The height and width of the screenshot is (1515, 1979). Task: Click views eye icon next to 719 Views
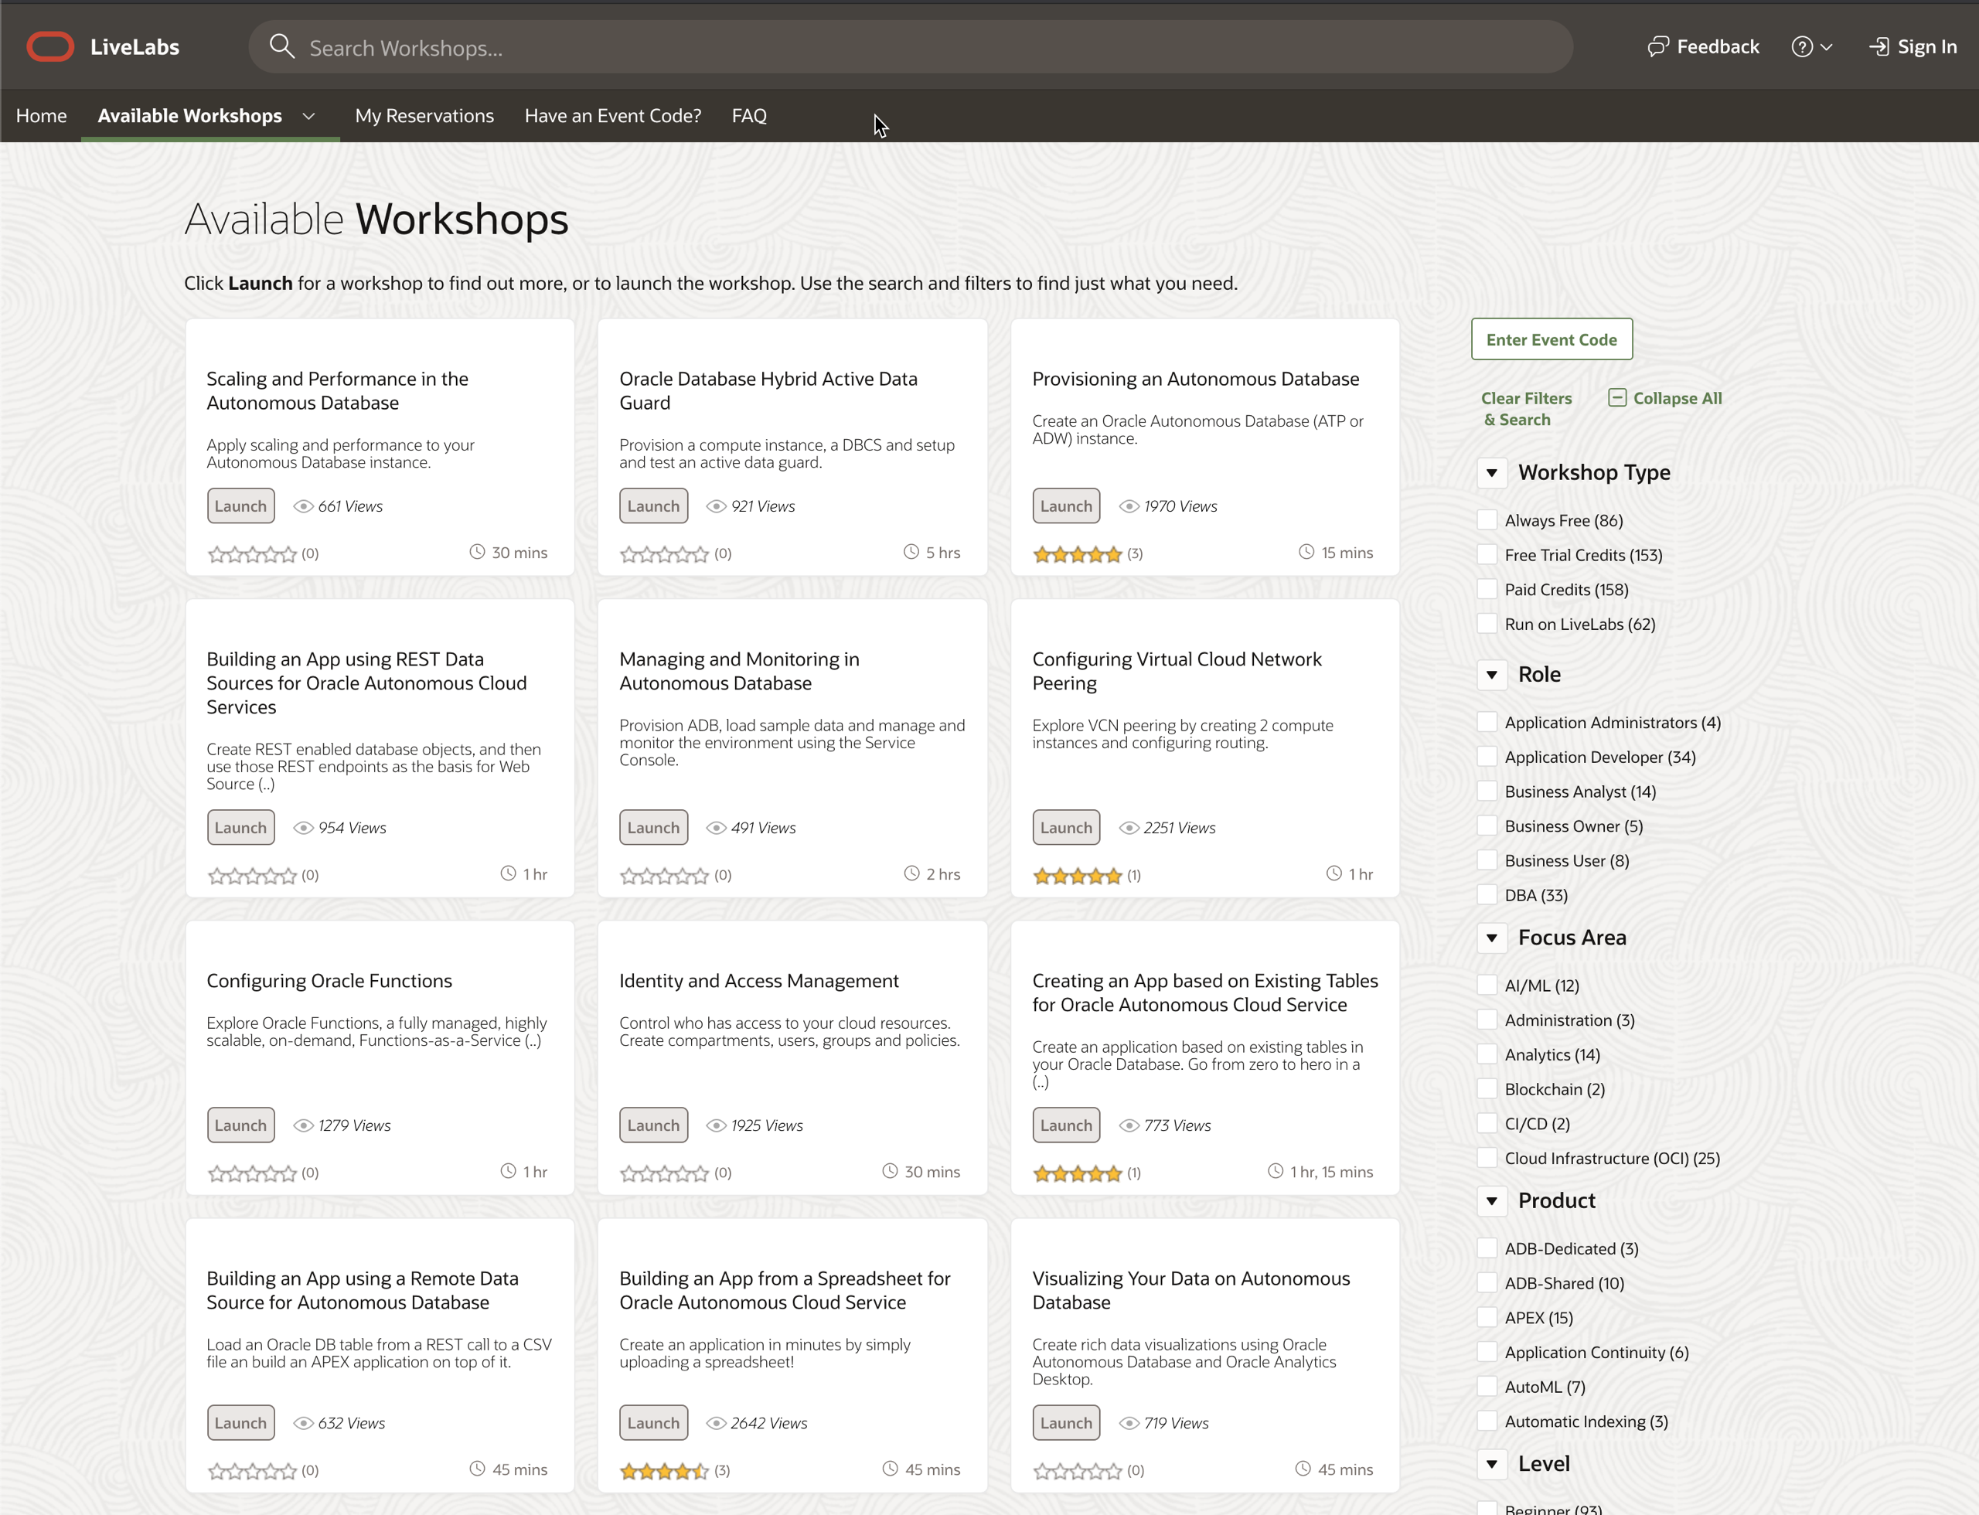1129,1423
